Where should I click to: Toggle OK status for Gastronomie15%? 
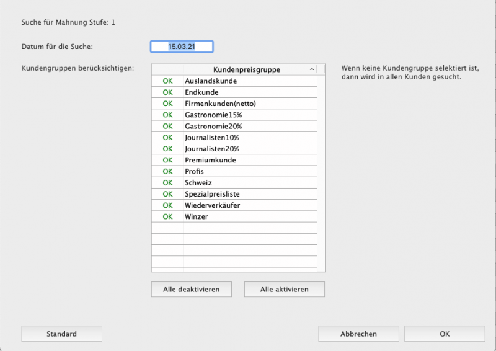pos(167,115)
